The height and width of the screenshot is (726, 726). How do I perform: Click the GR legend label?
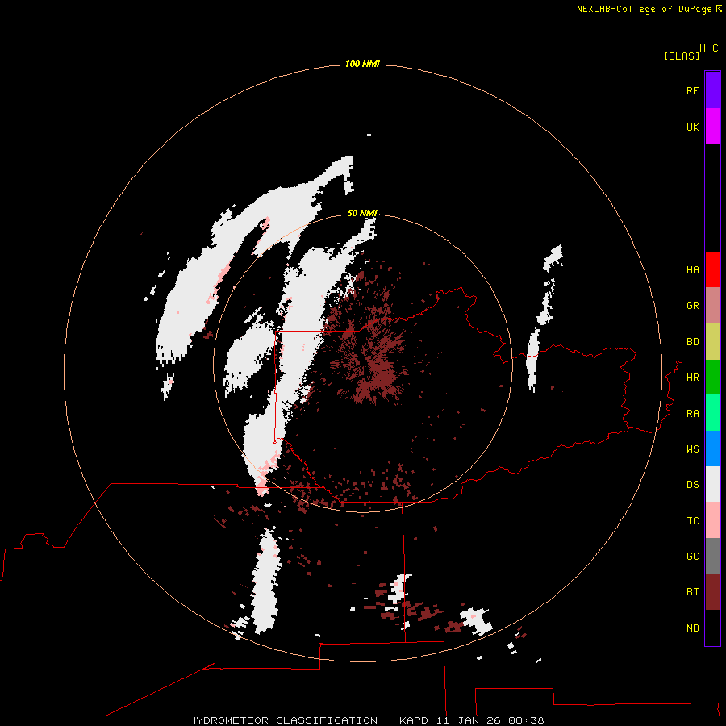(x=692, y=306)
